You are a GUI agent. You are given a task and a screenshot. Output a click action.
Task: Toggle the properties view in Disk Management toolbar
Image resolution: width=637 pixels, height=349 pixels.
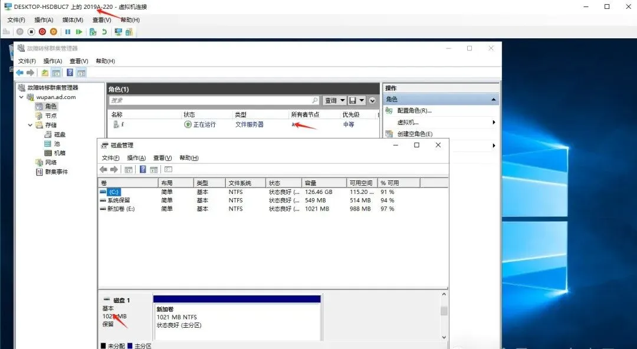tap(168, 170)
